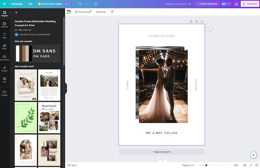This screenshot has width=260, height=168.
Task: Click the Pagina 1 / 1 indicator
Action: pyautogui.click(x=188, y=165)
